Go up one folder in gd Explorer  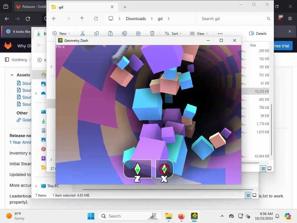click(82, 19)
